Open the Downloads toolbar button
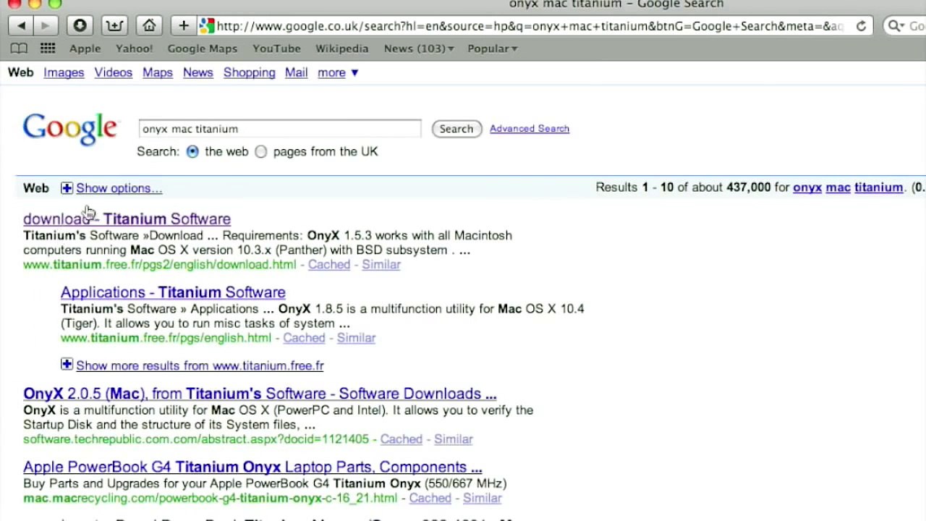Viewport: 926px width, 521px height. pyautogui.click(x=80, y=26)
